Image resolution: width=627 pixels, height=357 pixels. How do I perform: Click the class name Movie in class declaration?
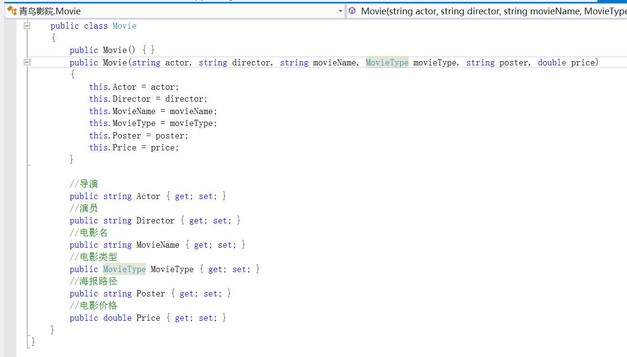[x=125, y=26]
